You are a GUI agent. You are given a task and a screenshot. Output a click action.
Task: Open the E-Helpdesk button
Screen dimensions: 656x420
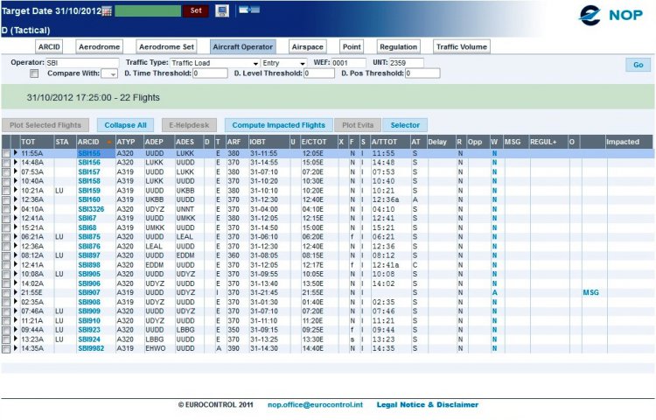tap(189, 125)
